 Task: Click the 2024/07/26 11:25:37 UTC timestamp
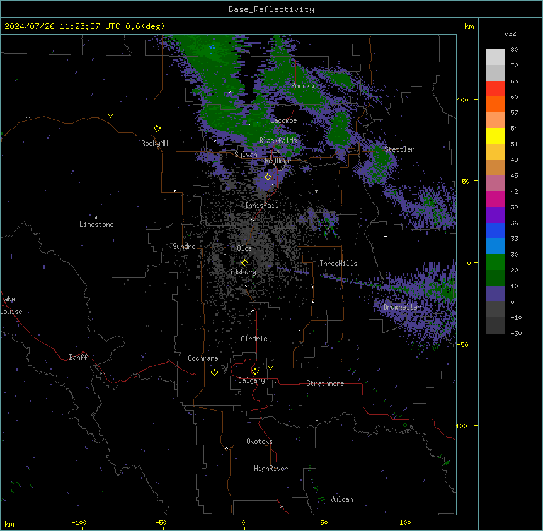pos(62,26)
